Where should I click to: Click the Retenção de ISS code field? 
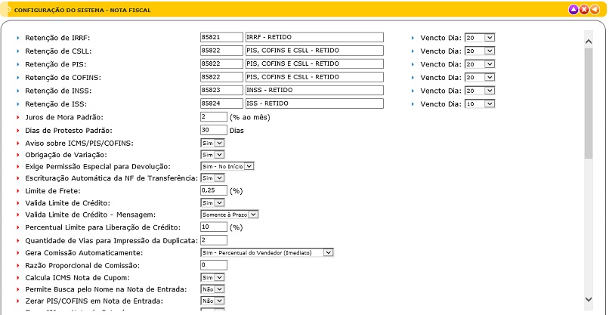coord(221,103)
